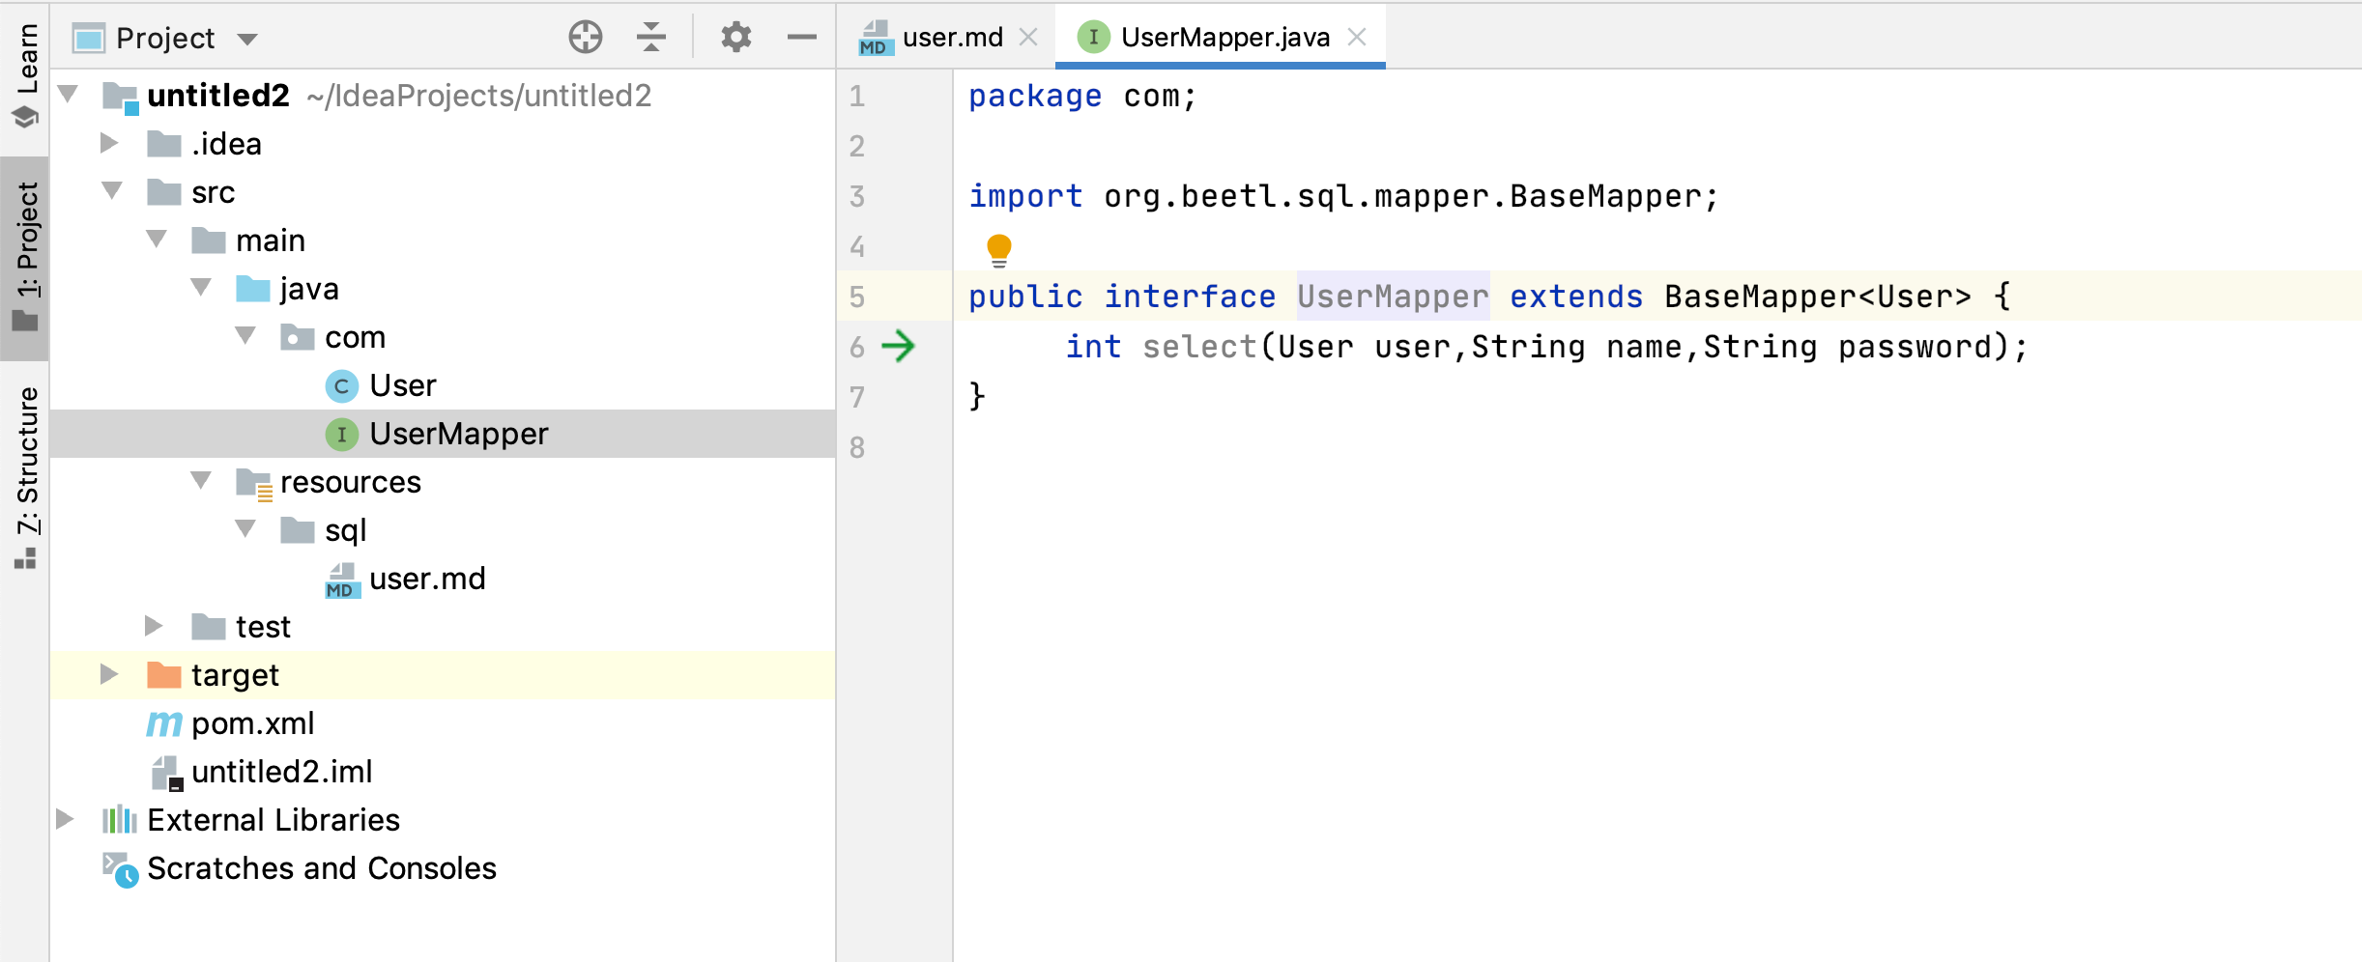The height and width of the screenshot is (962, 2362).
Task: Click on Scratches and Consoles
Action: 321,868
